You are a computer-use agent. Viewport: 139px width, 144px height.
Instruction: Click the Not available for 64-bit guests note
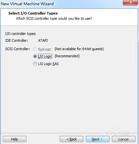pos(79,49)
